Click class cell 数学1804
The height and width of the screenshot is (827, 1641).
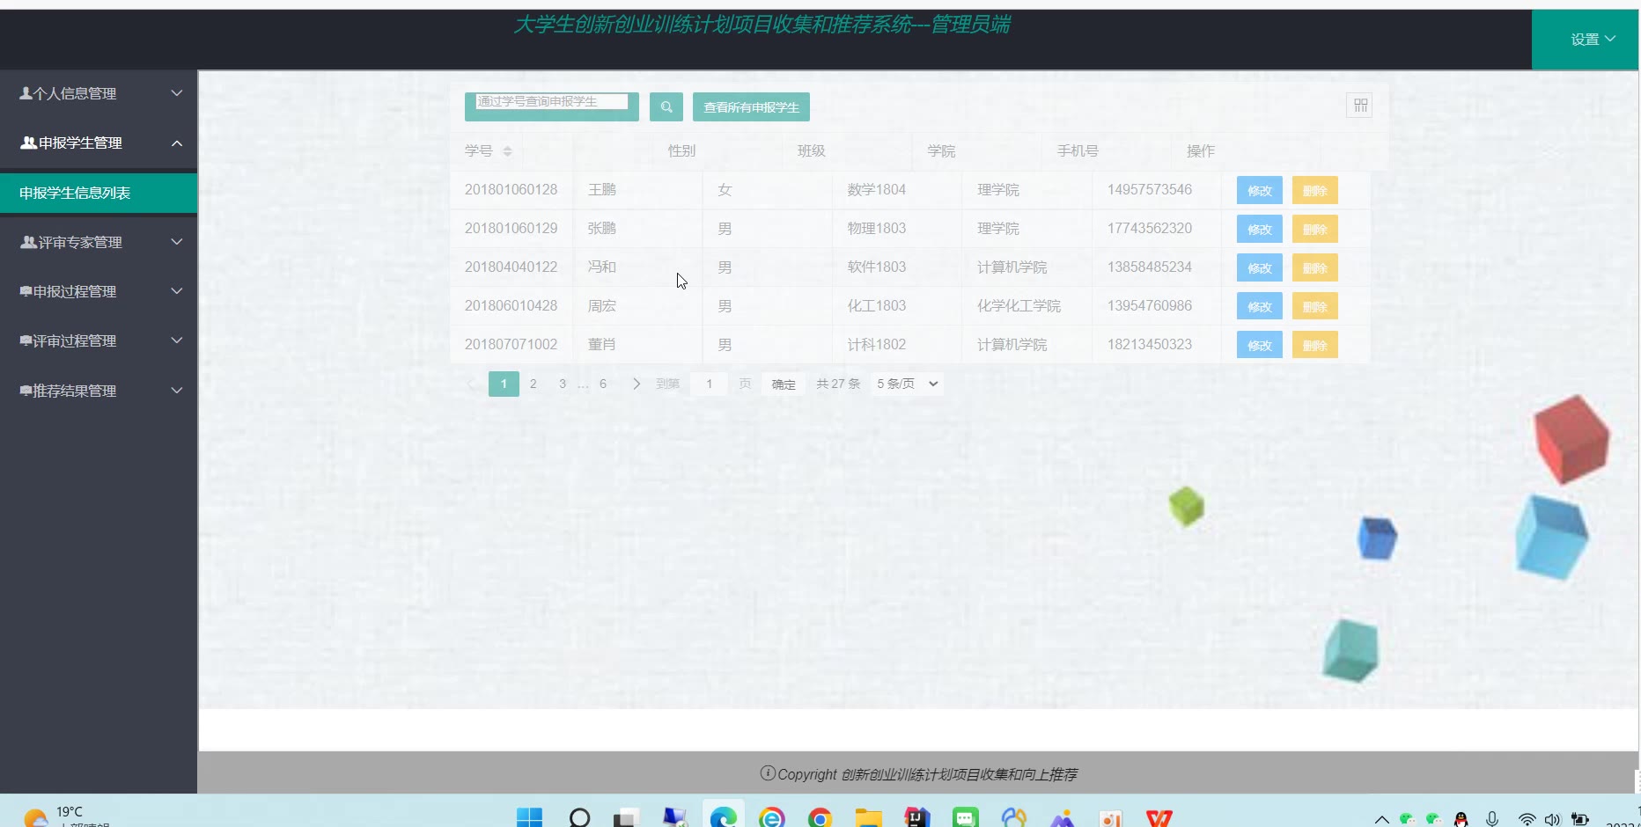tap(877, 190)
